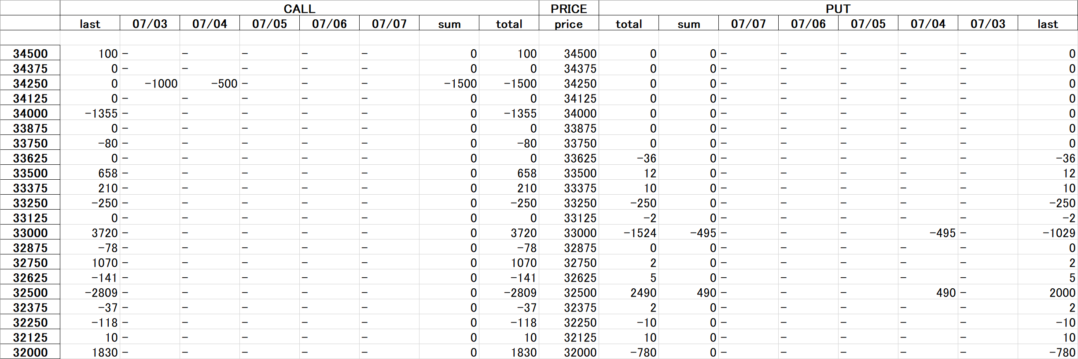Click the PRICE header cell
Screen dimensions: 1078x359
click(569, 8)
